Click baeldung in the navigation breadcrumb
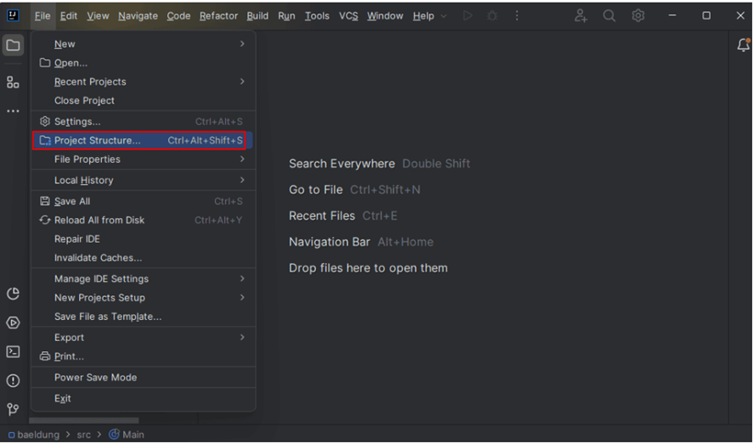 click(38, 435)
